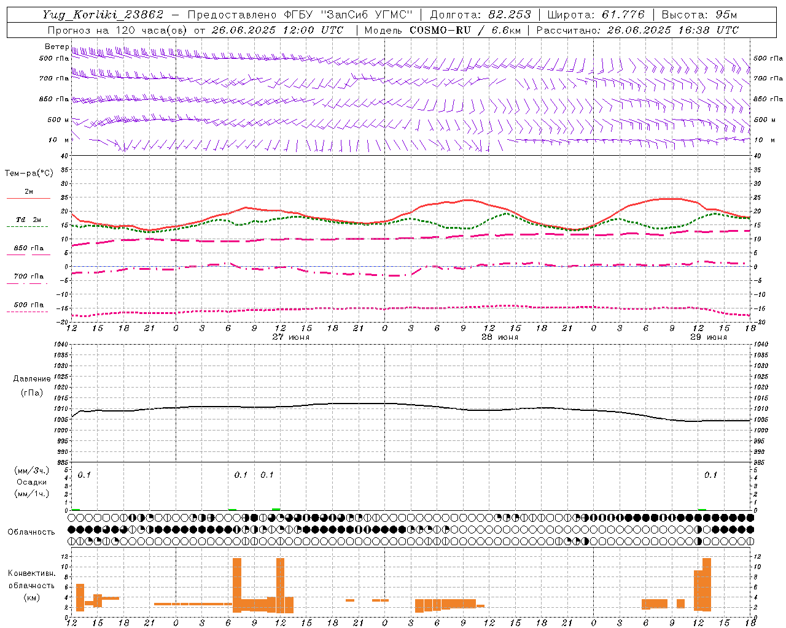The width and height of the screenshot is (786, 628).
Task: Click the Облачность panel label
Action: (31, 532)
